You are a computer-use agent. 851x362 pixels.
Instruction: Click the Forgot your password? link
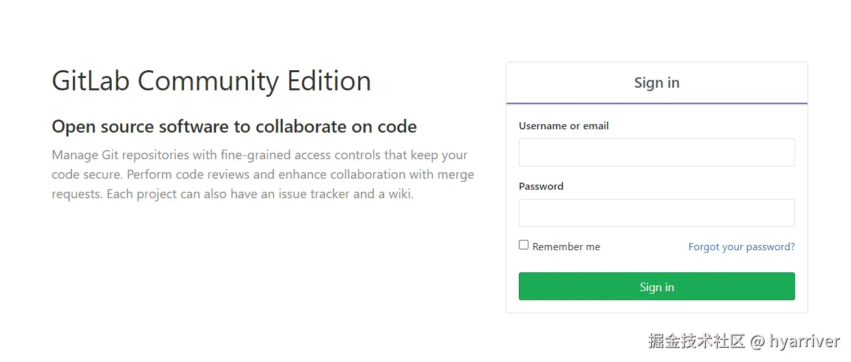[741, 247]
